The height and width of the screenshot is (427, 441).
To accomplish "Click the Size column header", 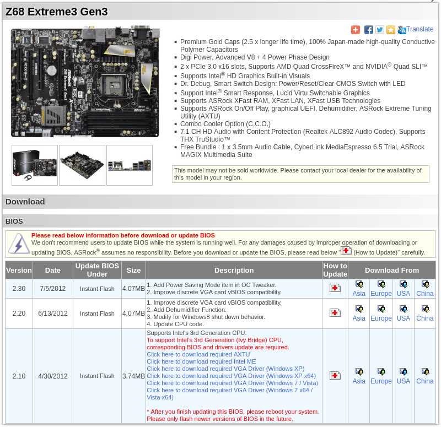I will [x=133, y=270].
